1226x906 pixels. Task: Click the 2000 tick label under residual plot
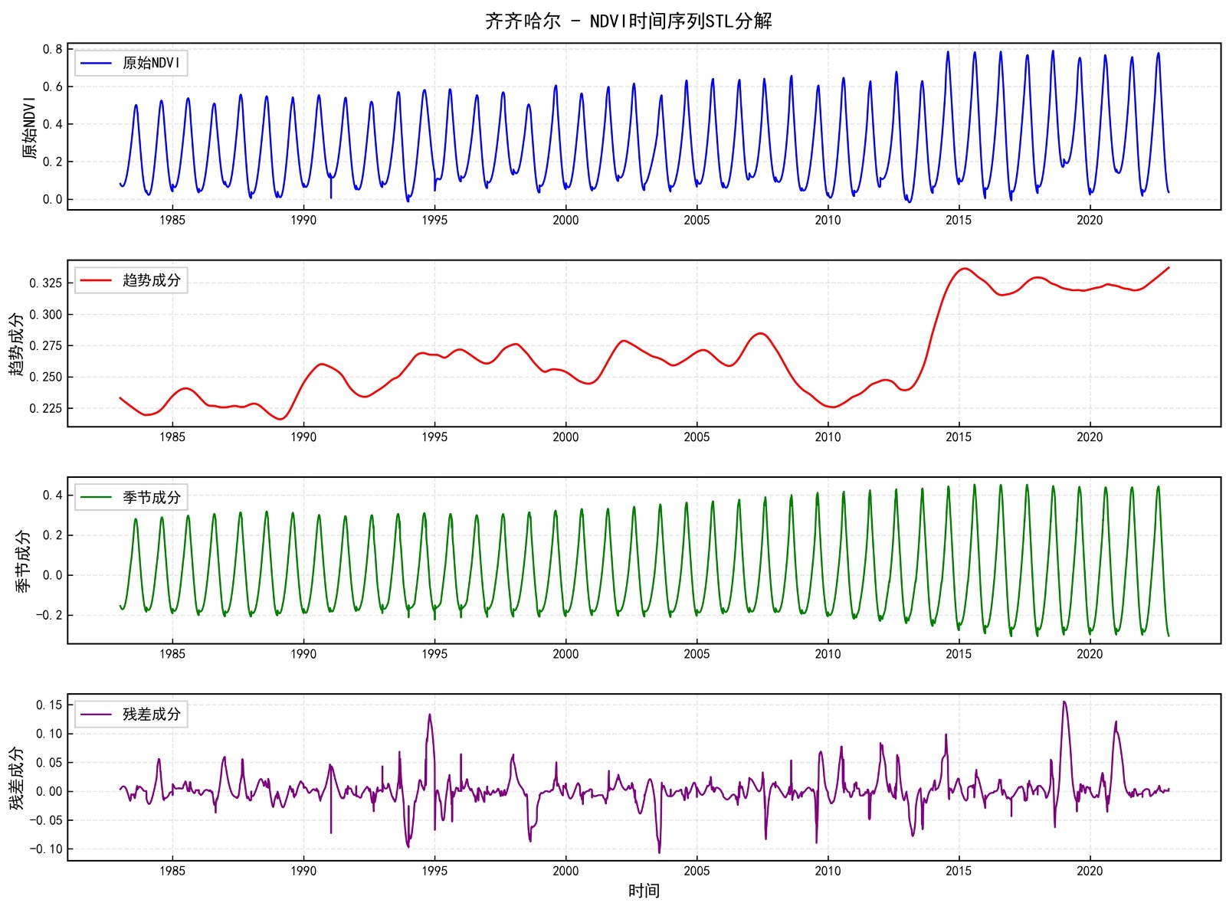pos(565,871)
